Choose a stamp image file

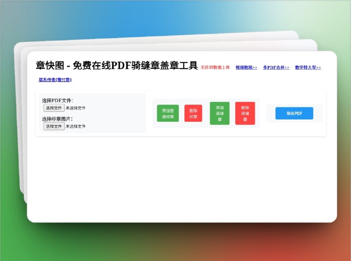click(x=53, y=126)
